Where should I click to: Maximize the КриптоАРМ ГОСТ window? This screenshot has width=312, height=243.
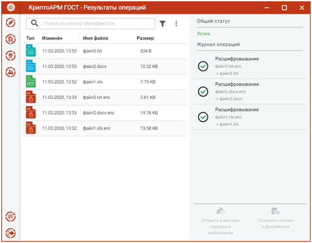(284, 8)
